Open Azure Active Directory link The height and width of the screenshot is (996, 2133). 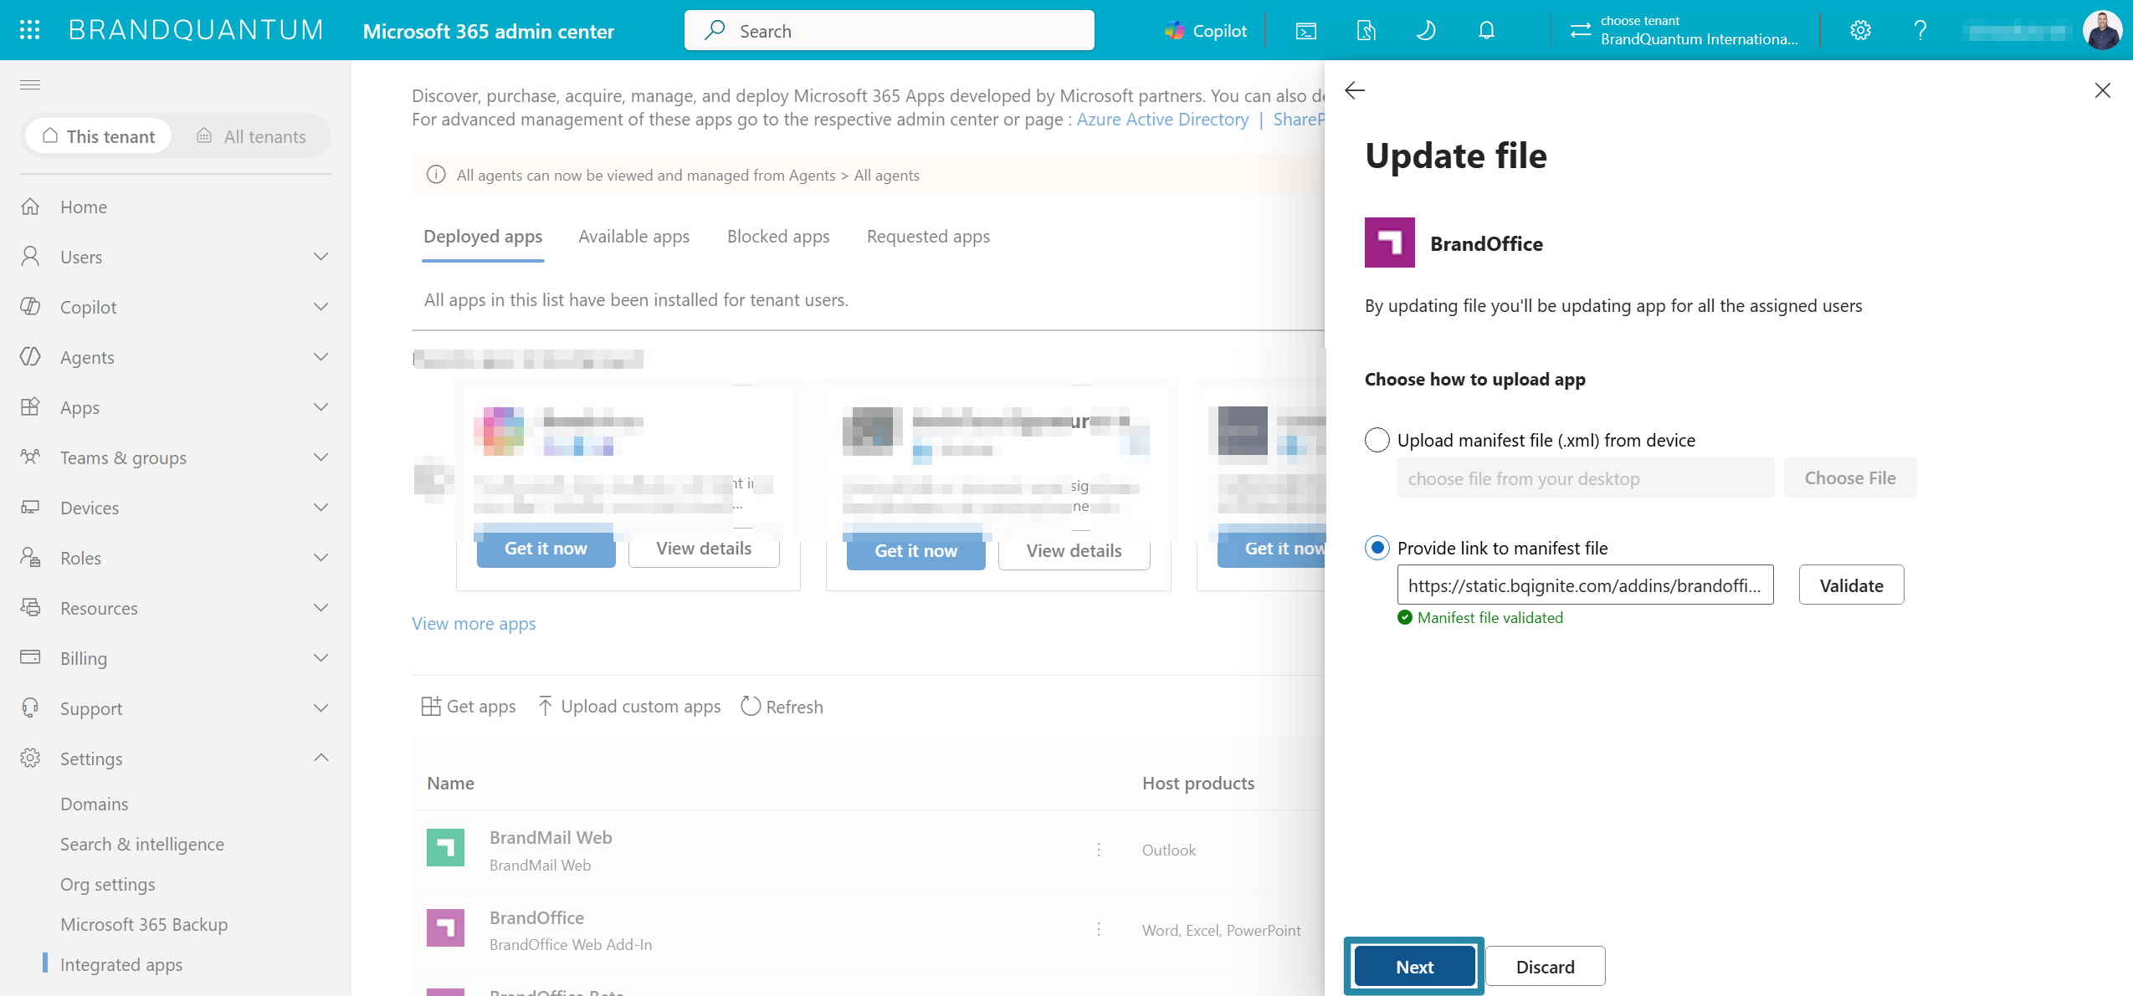pos(1162,120)
